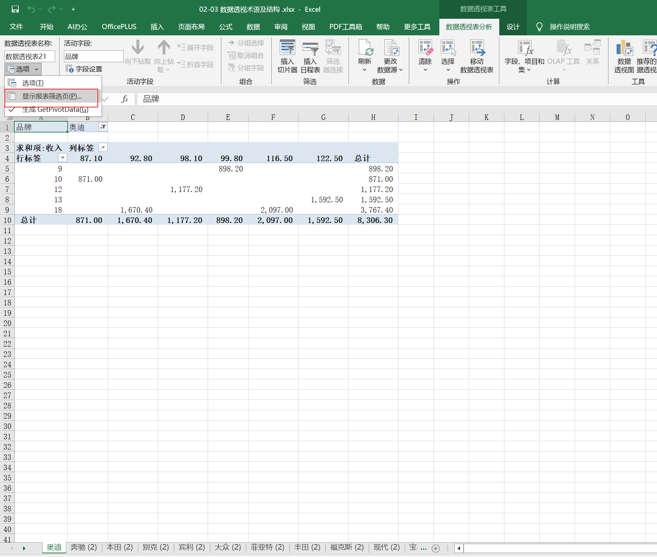Open the 开始 ribbon tab
Image resolution: width=657 pixels, height=557 pixels.
(47, 26)
